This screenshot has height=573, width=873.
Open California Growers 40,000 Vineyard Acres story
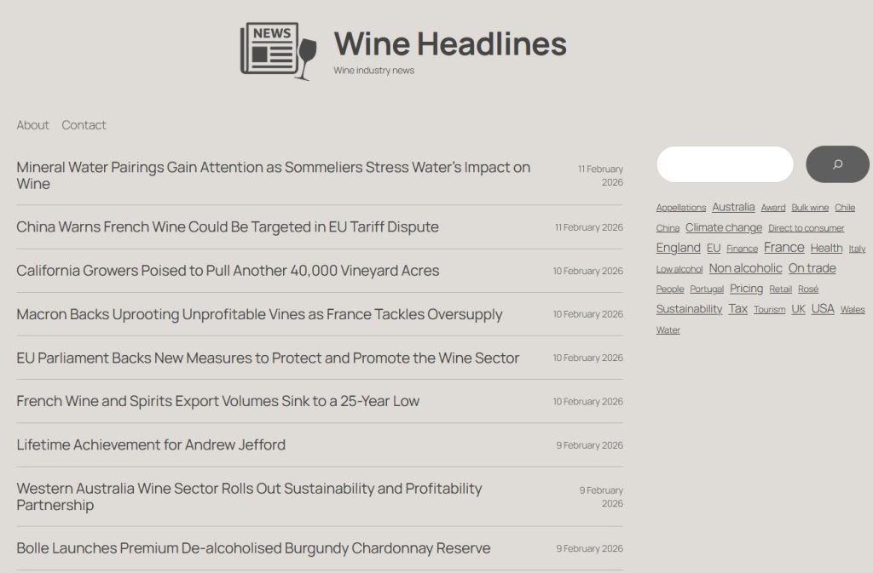pyautogui.click(x=228, y=271)
